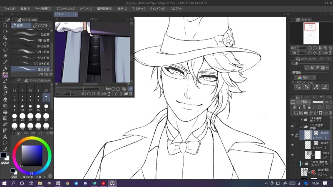
Task: Adjust layer opacity 100 stepper
Action: [331, 102]
